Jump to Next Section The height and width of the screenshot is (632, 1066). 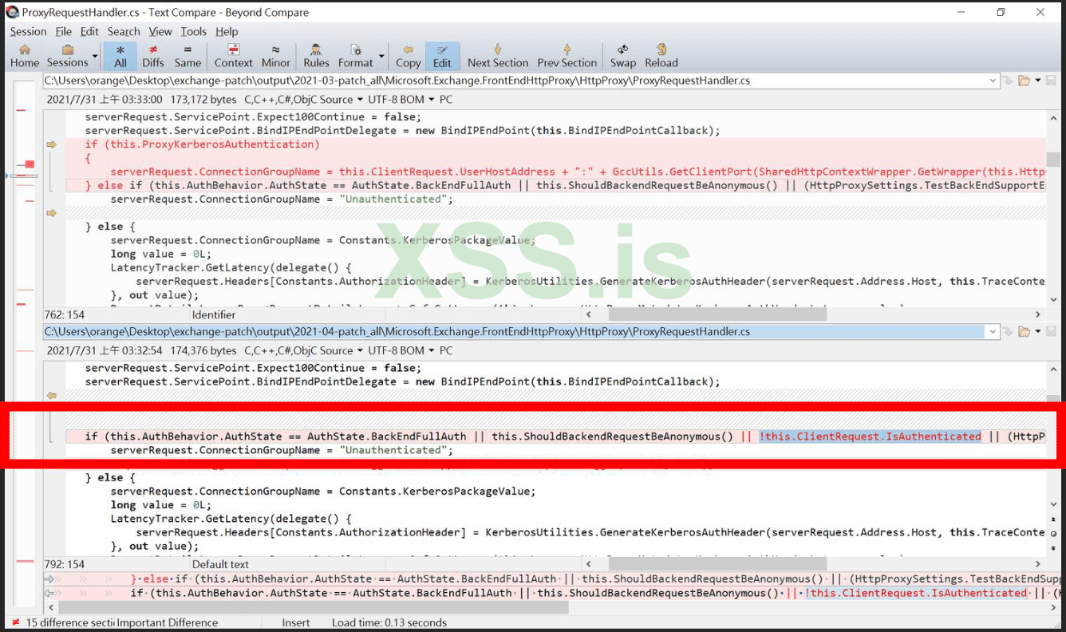pos(498,56)
